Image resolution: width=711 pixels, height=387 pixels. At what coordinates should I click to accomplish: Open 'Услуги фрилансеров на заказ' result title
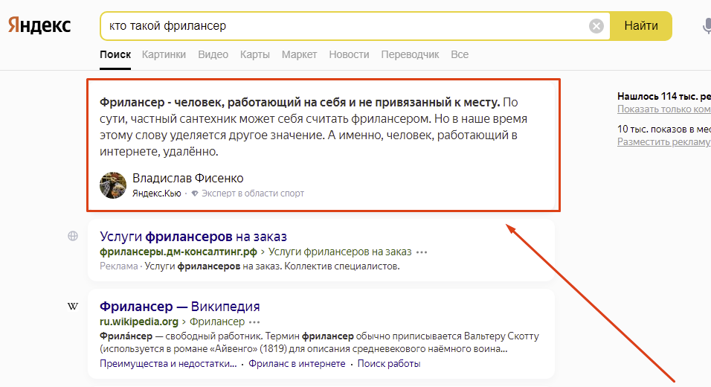point(193,237)
